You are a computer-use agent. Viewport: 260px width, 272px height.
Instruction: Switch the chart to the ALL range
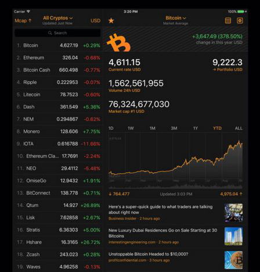tap(239, 128)
